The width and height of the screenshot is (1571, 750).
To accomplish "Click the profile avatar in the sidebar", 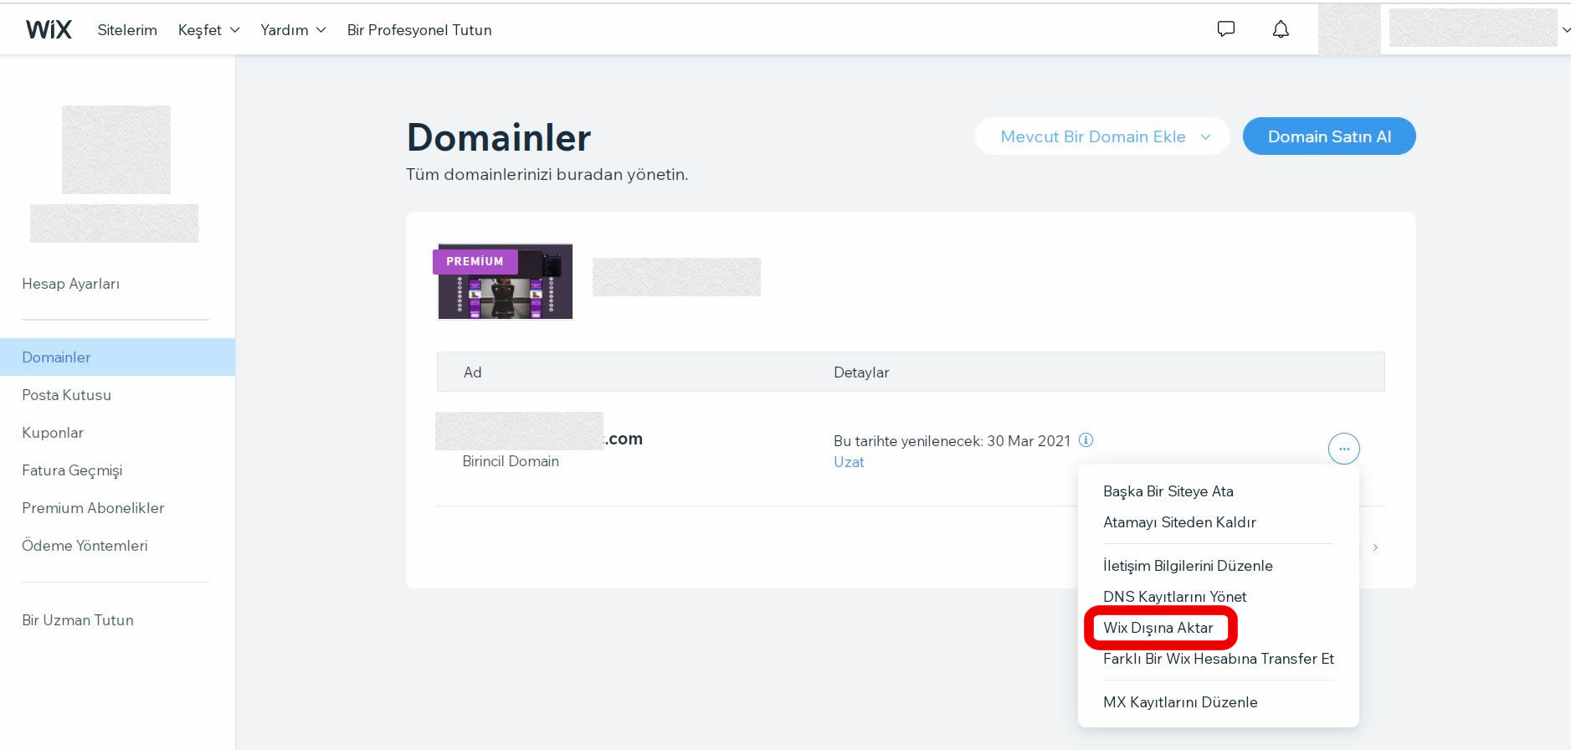I will (116, 150).
